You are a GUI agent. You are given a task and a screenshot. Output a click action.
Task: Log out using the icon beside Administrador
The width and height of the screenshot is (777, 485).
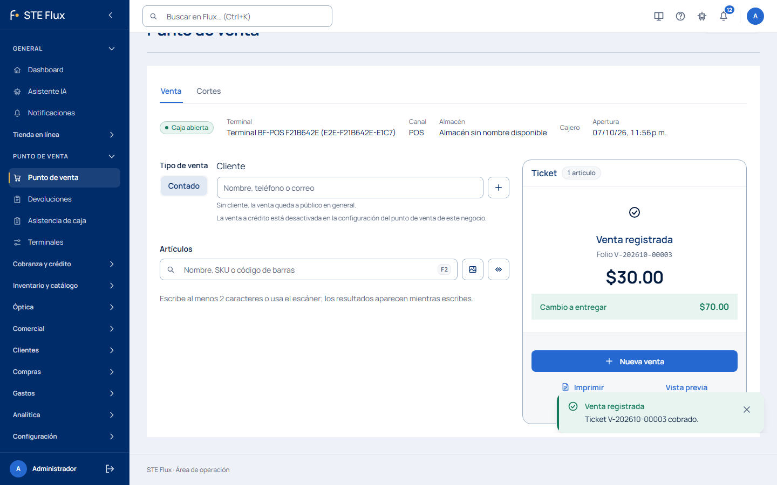110,469
